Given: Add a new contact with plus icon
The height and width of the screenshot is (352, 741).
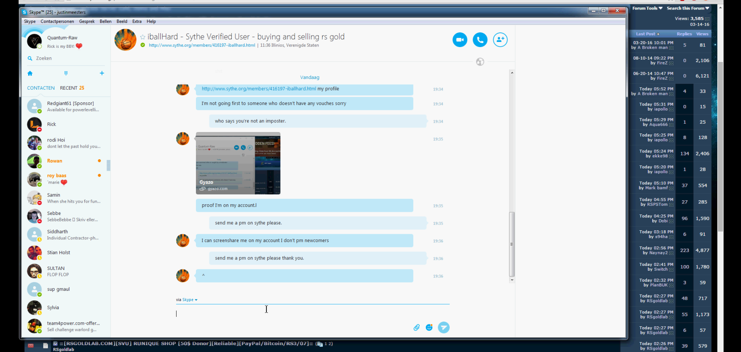Looking at the screenshot, I should [102, 73].
